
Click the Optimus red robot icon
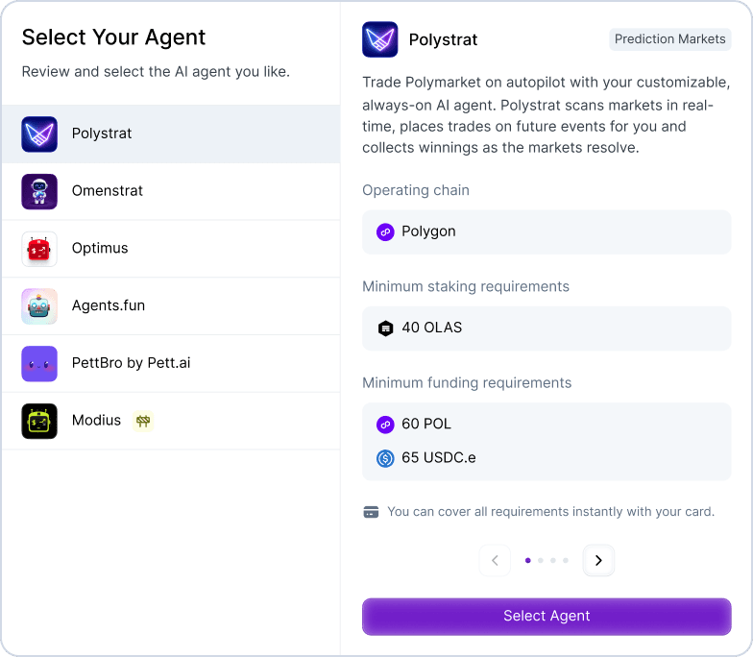[39, 249]
